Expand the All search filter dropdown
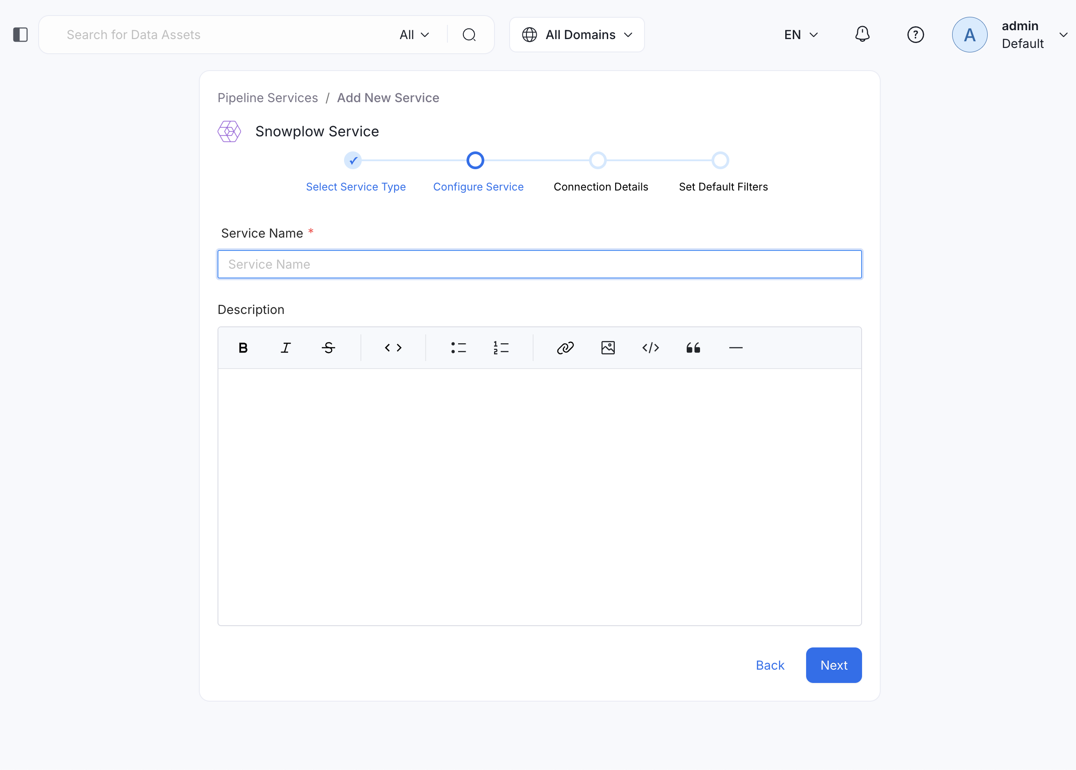The width and height of the screenshot is (1076, 770). (x=414, y=35)
